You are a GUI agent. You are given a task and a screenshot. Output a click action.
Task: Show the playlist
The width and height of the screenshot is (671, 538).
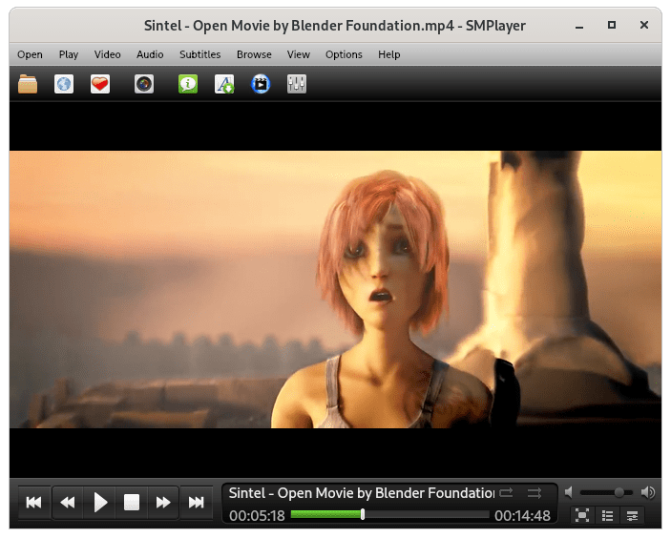[607, 515]
